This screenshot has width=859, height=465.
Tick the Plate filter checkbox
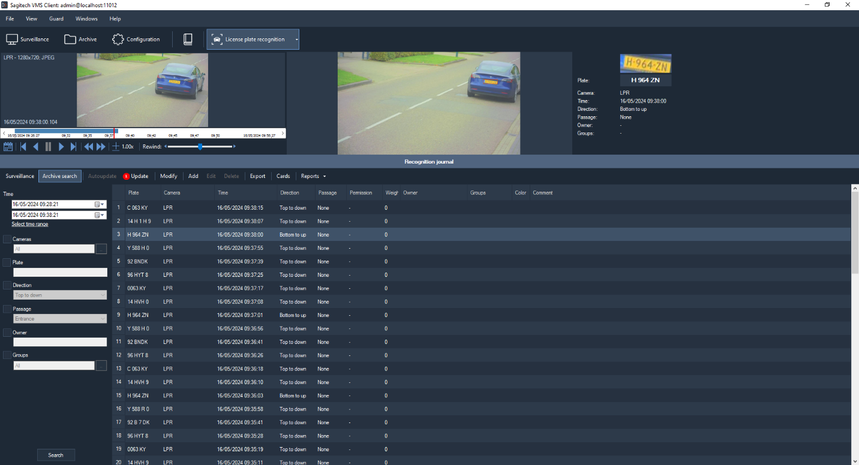(7, 262)
